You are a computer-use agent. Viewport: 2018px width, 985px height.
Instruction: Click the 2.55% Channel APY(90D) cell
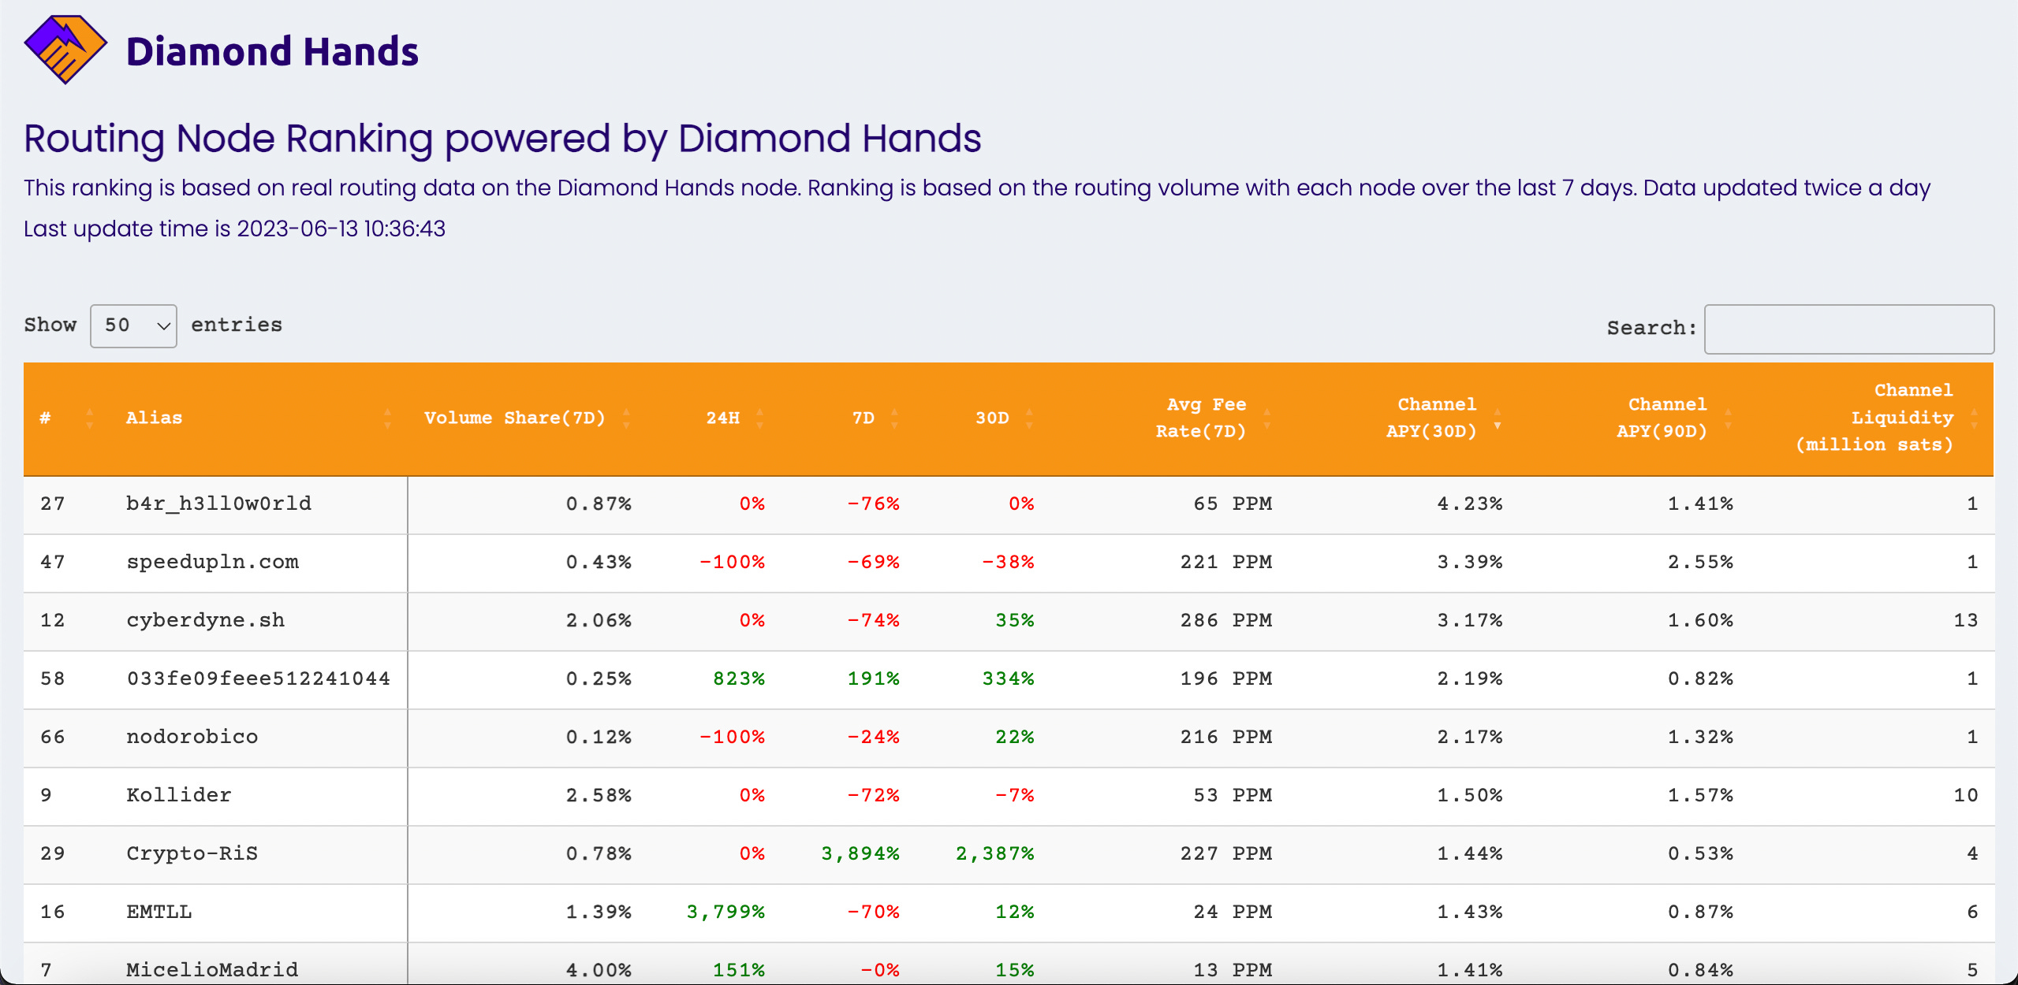(1700, 563)
